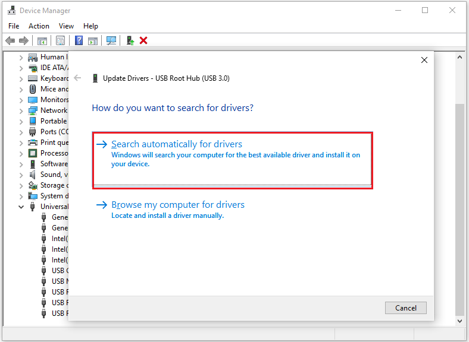The image size is (469, 342).
Task: Open the Help menu
Action: (x=90, y=26)
